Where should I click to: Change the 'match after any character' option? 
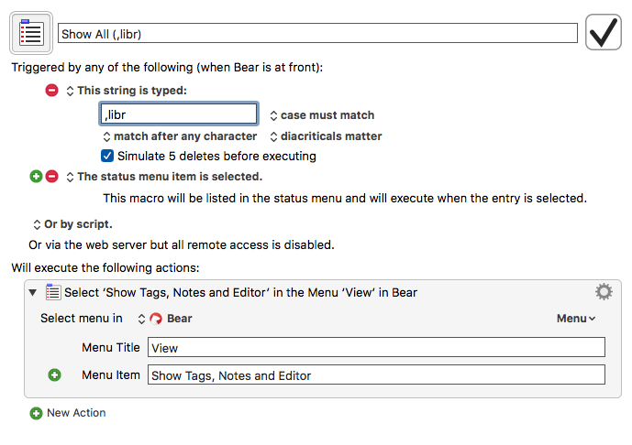click(180, 136)
